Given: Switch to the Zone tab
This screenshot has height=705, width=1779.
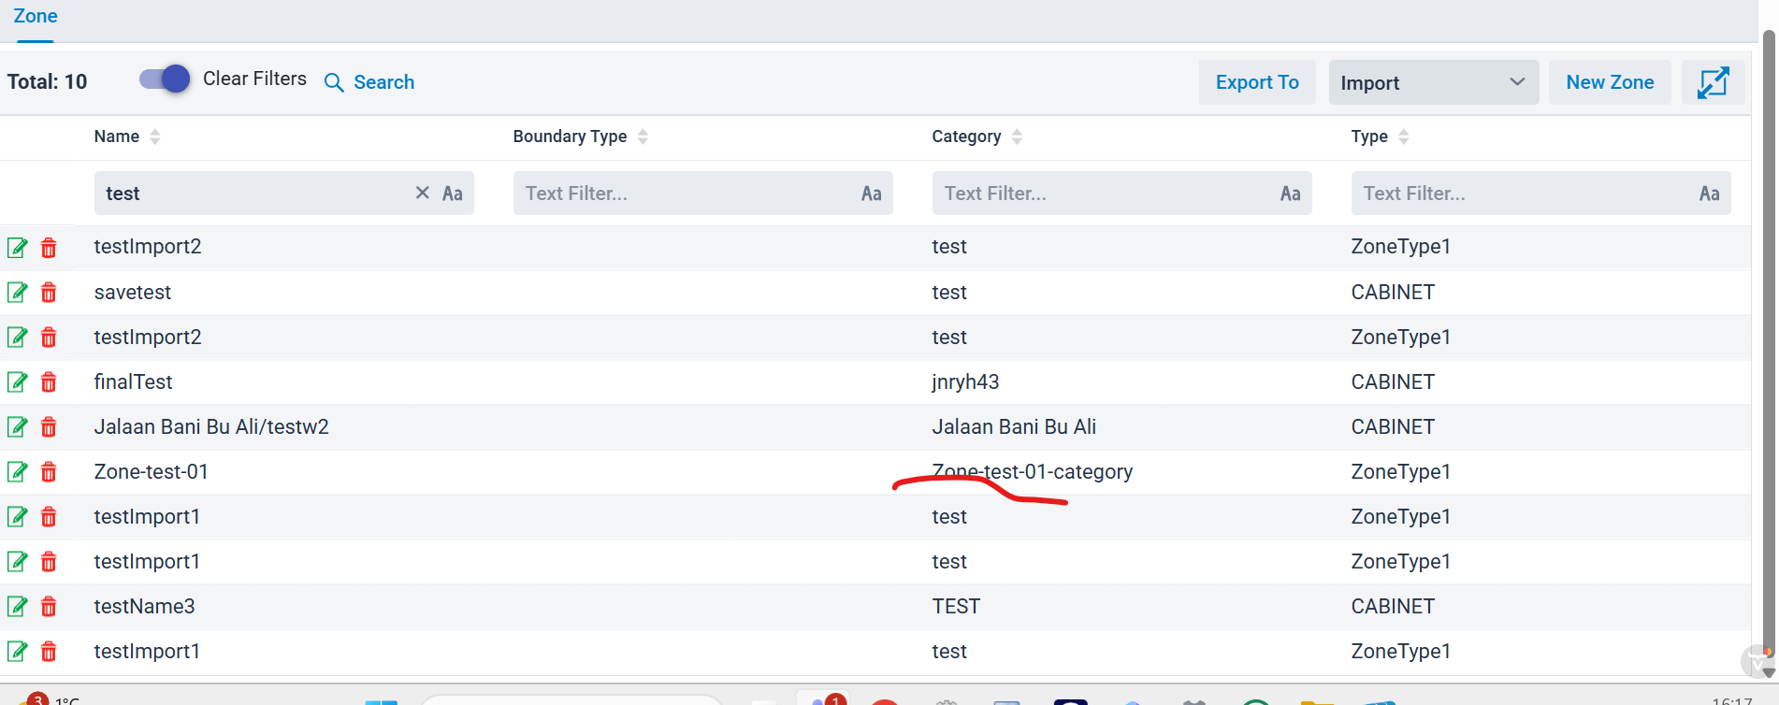Looking at the screenshot, I should (36, 17).
